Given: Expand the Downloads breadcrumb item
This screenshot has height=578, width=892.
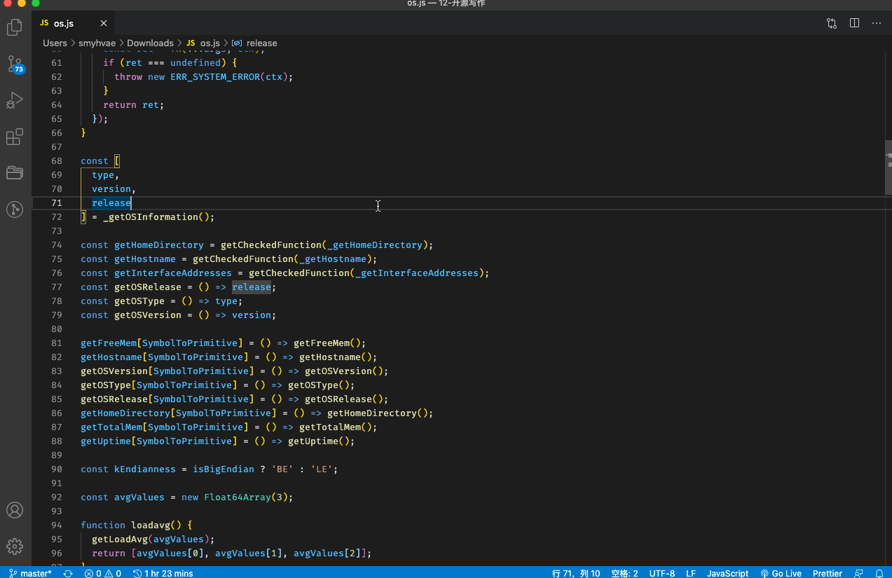Looking at the screenshot, I should pos(150,43).
